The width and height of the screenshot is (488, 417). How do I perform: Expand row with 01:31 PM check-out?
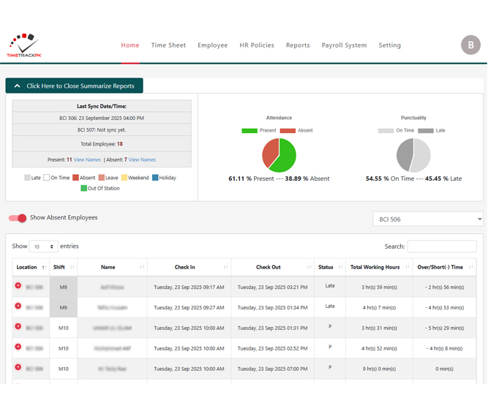(18, 327)
